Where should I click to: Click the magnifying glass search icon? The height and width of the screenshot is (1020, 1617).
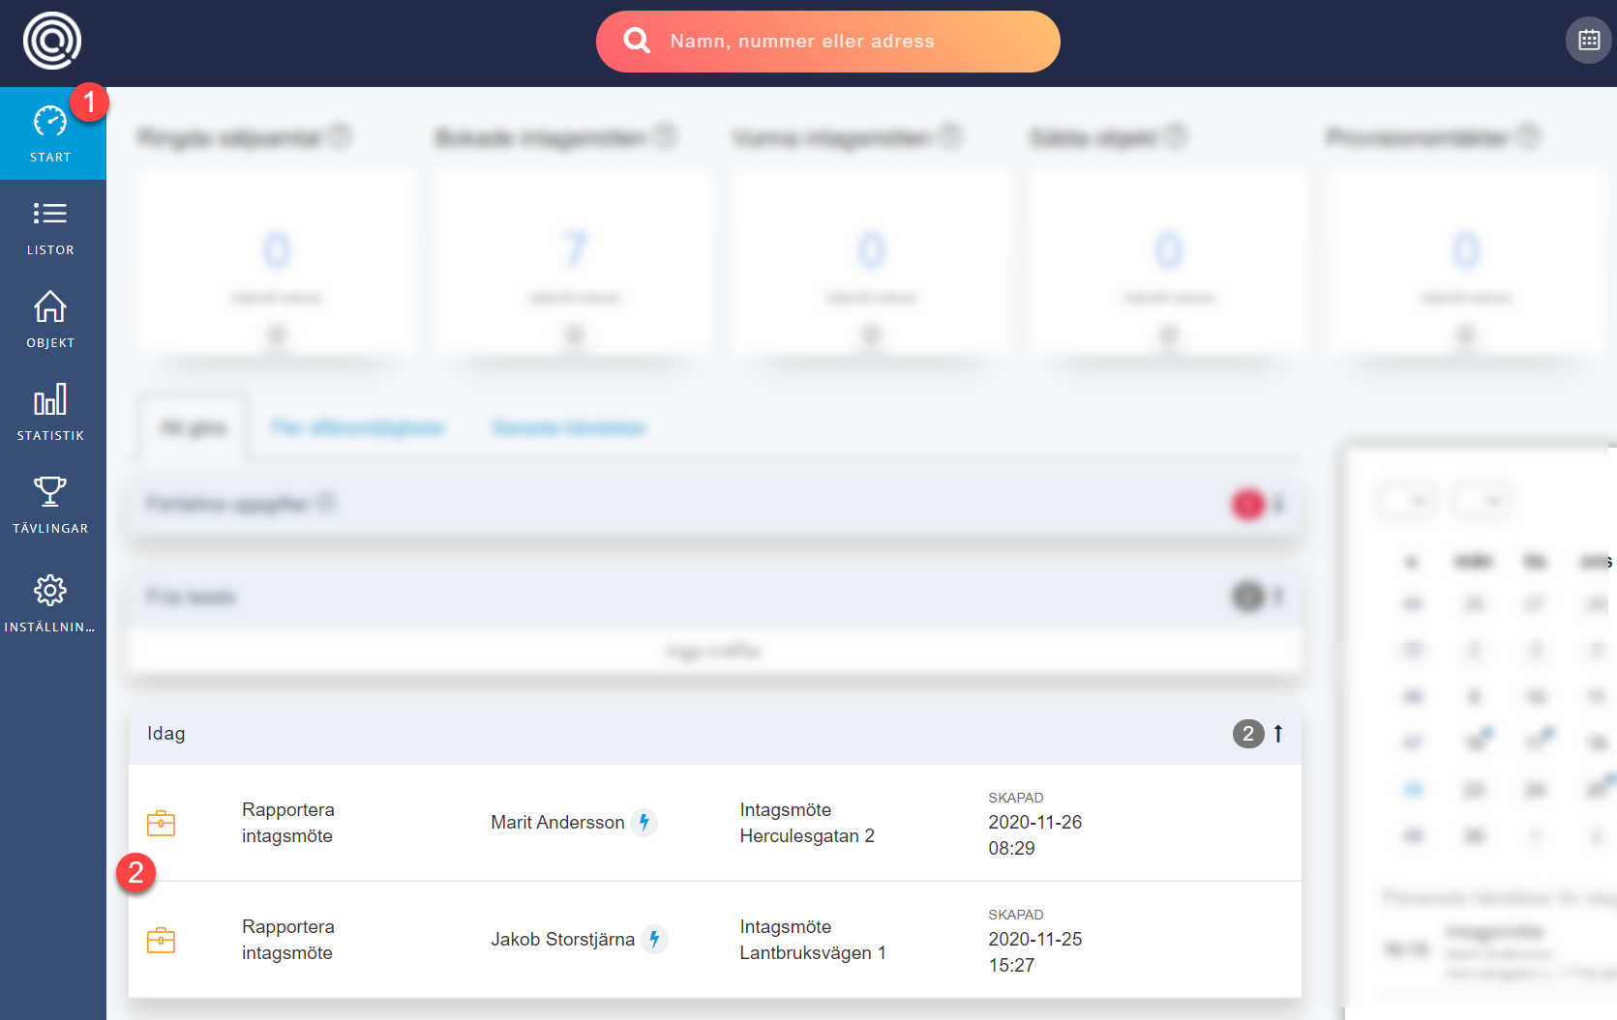point(637,41)
